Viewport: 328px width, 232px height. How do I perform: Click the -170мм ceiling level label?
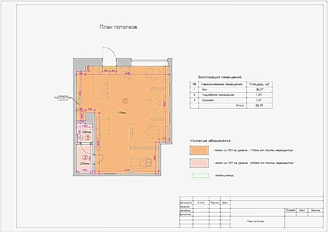(x=121, y=113)
